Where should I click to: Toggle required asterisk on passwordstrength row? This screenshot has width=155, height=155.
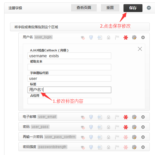126,147
